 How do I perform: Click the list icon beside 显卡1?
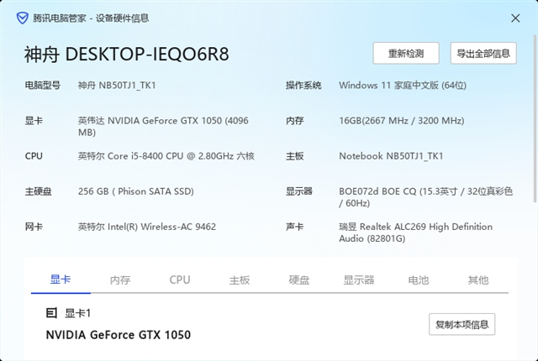click(51, 312)
